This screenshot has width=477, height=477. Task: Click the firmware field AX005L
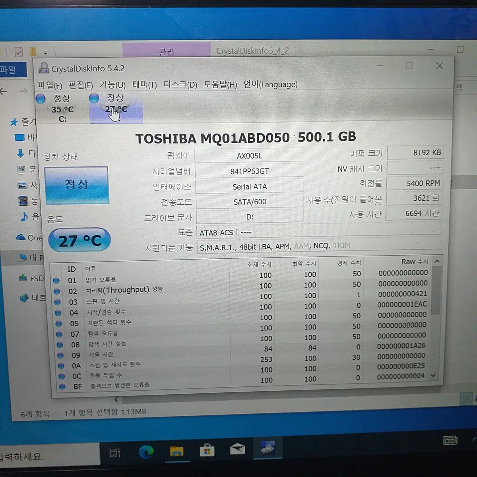tap(250, 156)
